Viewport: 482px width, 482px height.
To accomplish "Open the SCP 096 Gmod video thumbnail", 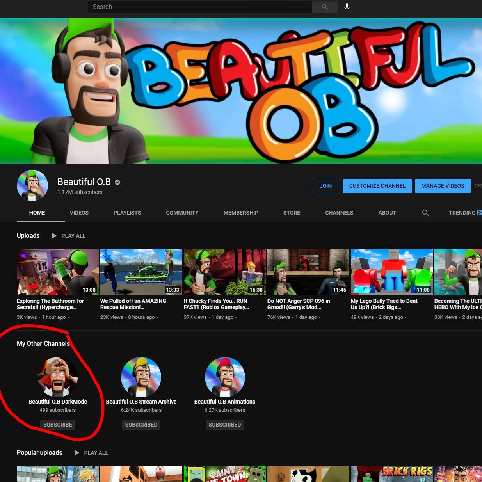I will (308, 272).
